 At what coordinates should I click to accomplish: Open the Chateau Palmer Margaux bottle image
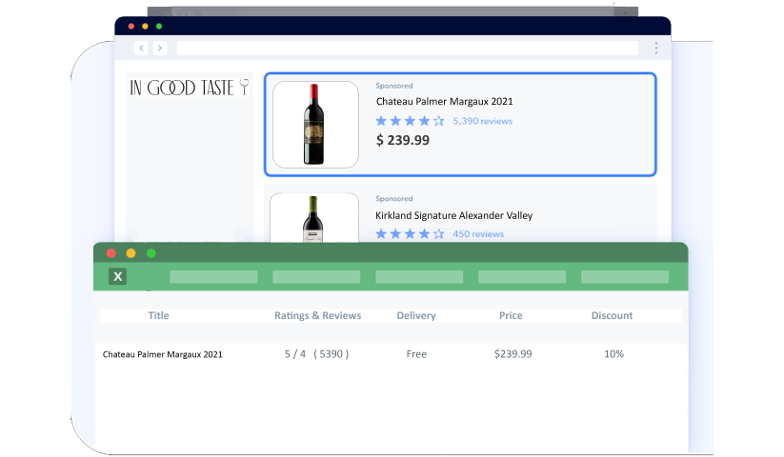pyautogui.click(x=315, y=125)
